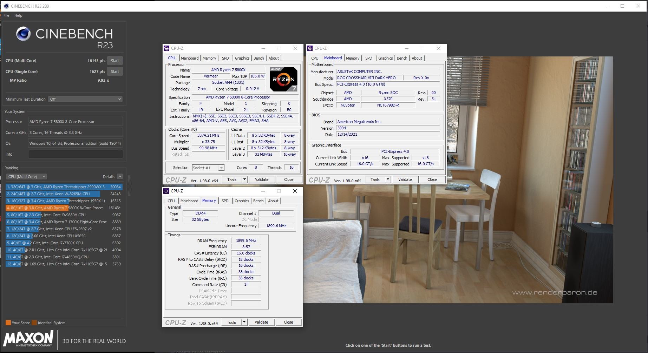Click the Cinebench R23 sphere logo
The height and width of the screenshot is (353, 648).
point(24,34)
